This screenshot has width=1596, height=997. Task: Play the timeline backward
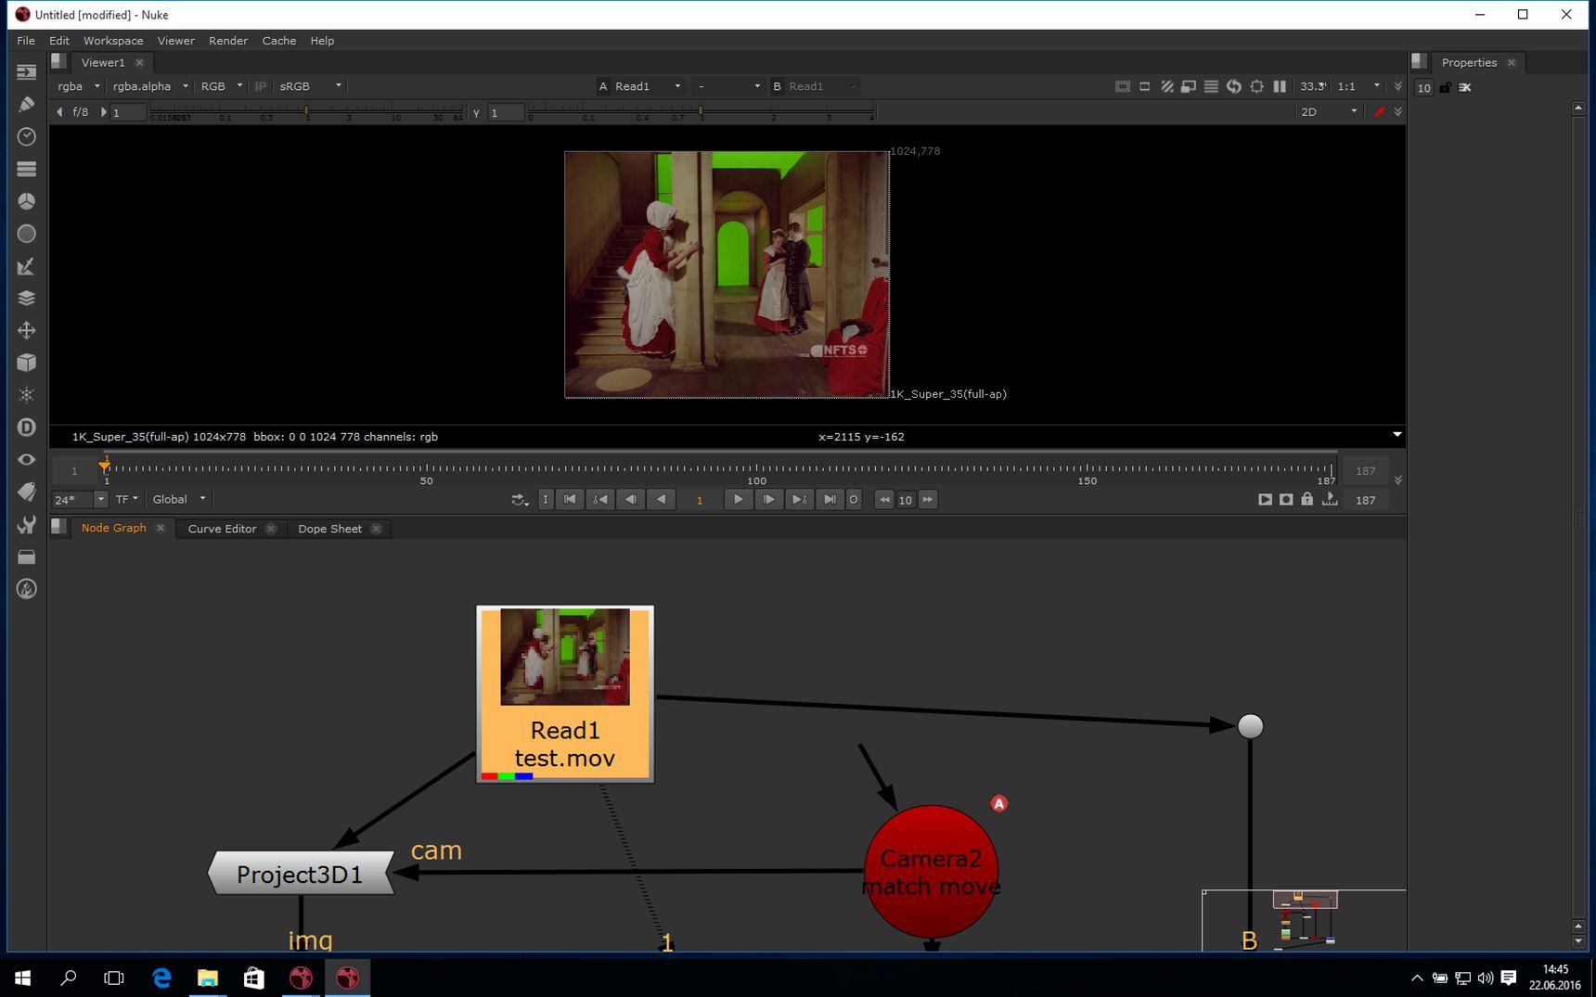661,499
